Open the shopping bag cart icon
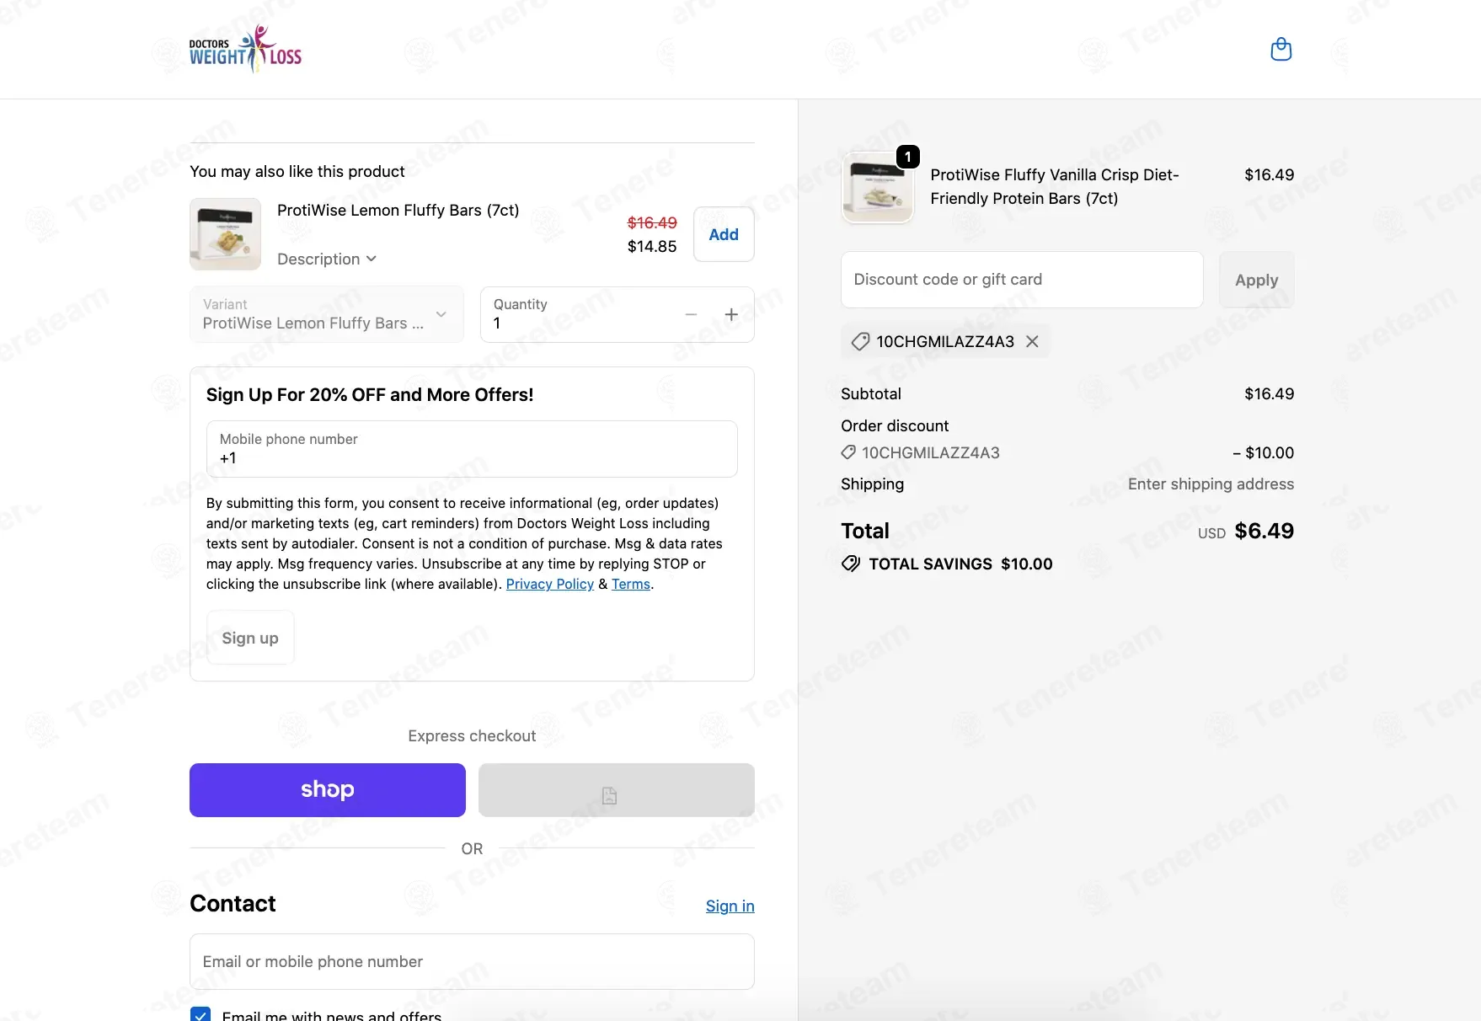The height and width of the screenshot is (1021, 1481). (1281, 50)
